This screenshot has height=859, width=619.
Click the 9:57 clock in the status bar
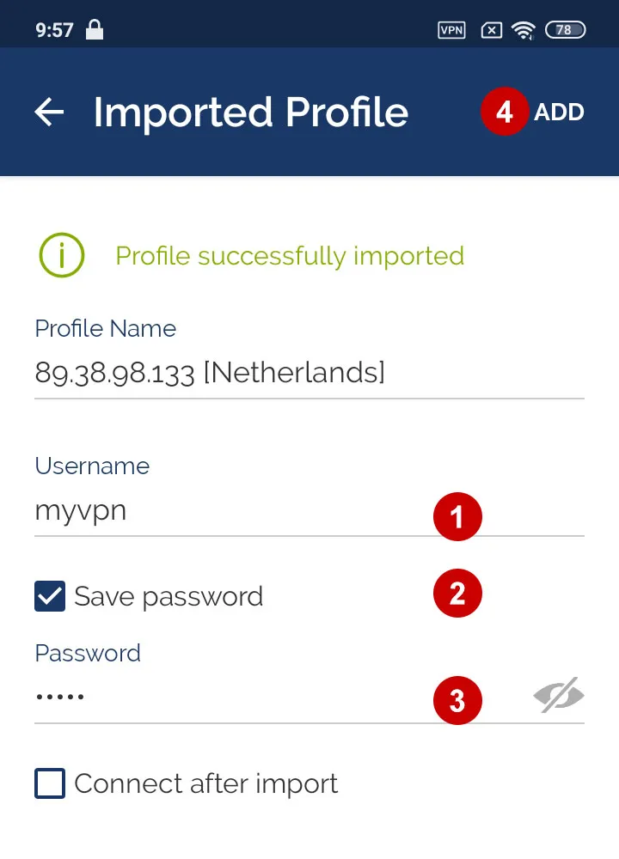(56, 29)
